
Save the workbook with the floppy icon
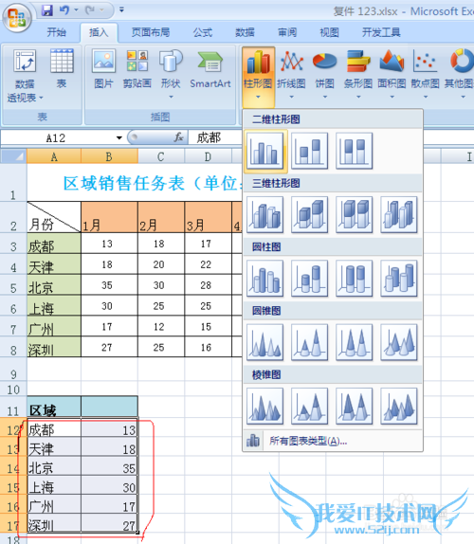coord(47,10)
